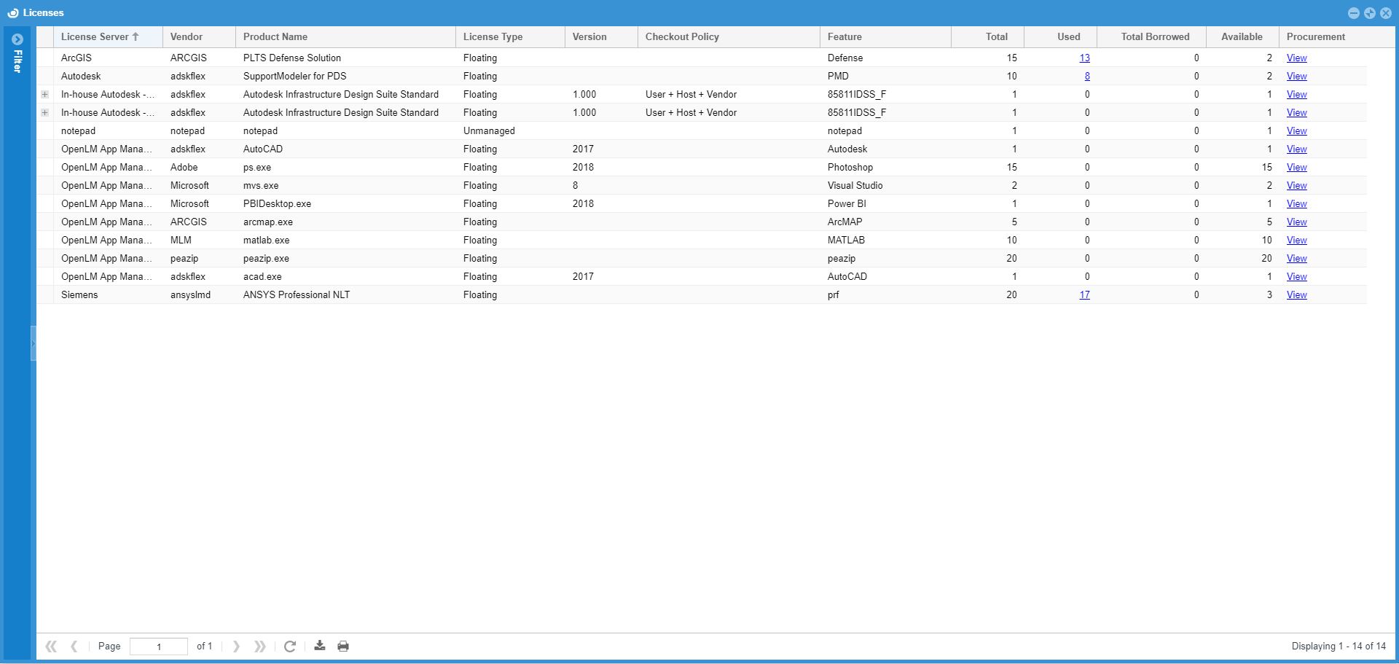Expand the first In-house Autodesk row

(x=44, y=95)
